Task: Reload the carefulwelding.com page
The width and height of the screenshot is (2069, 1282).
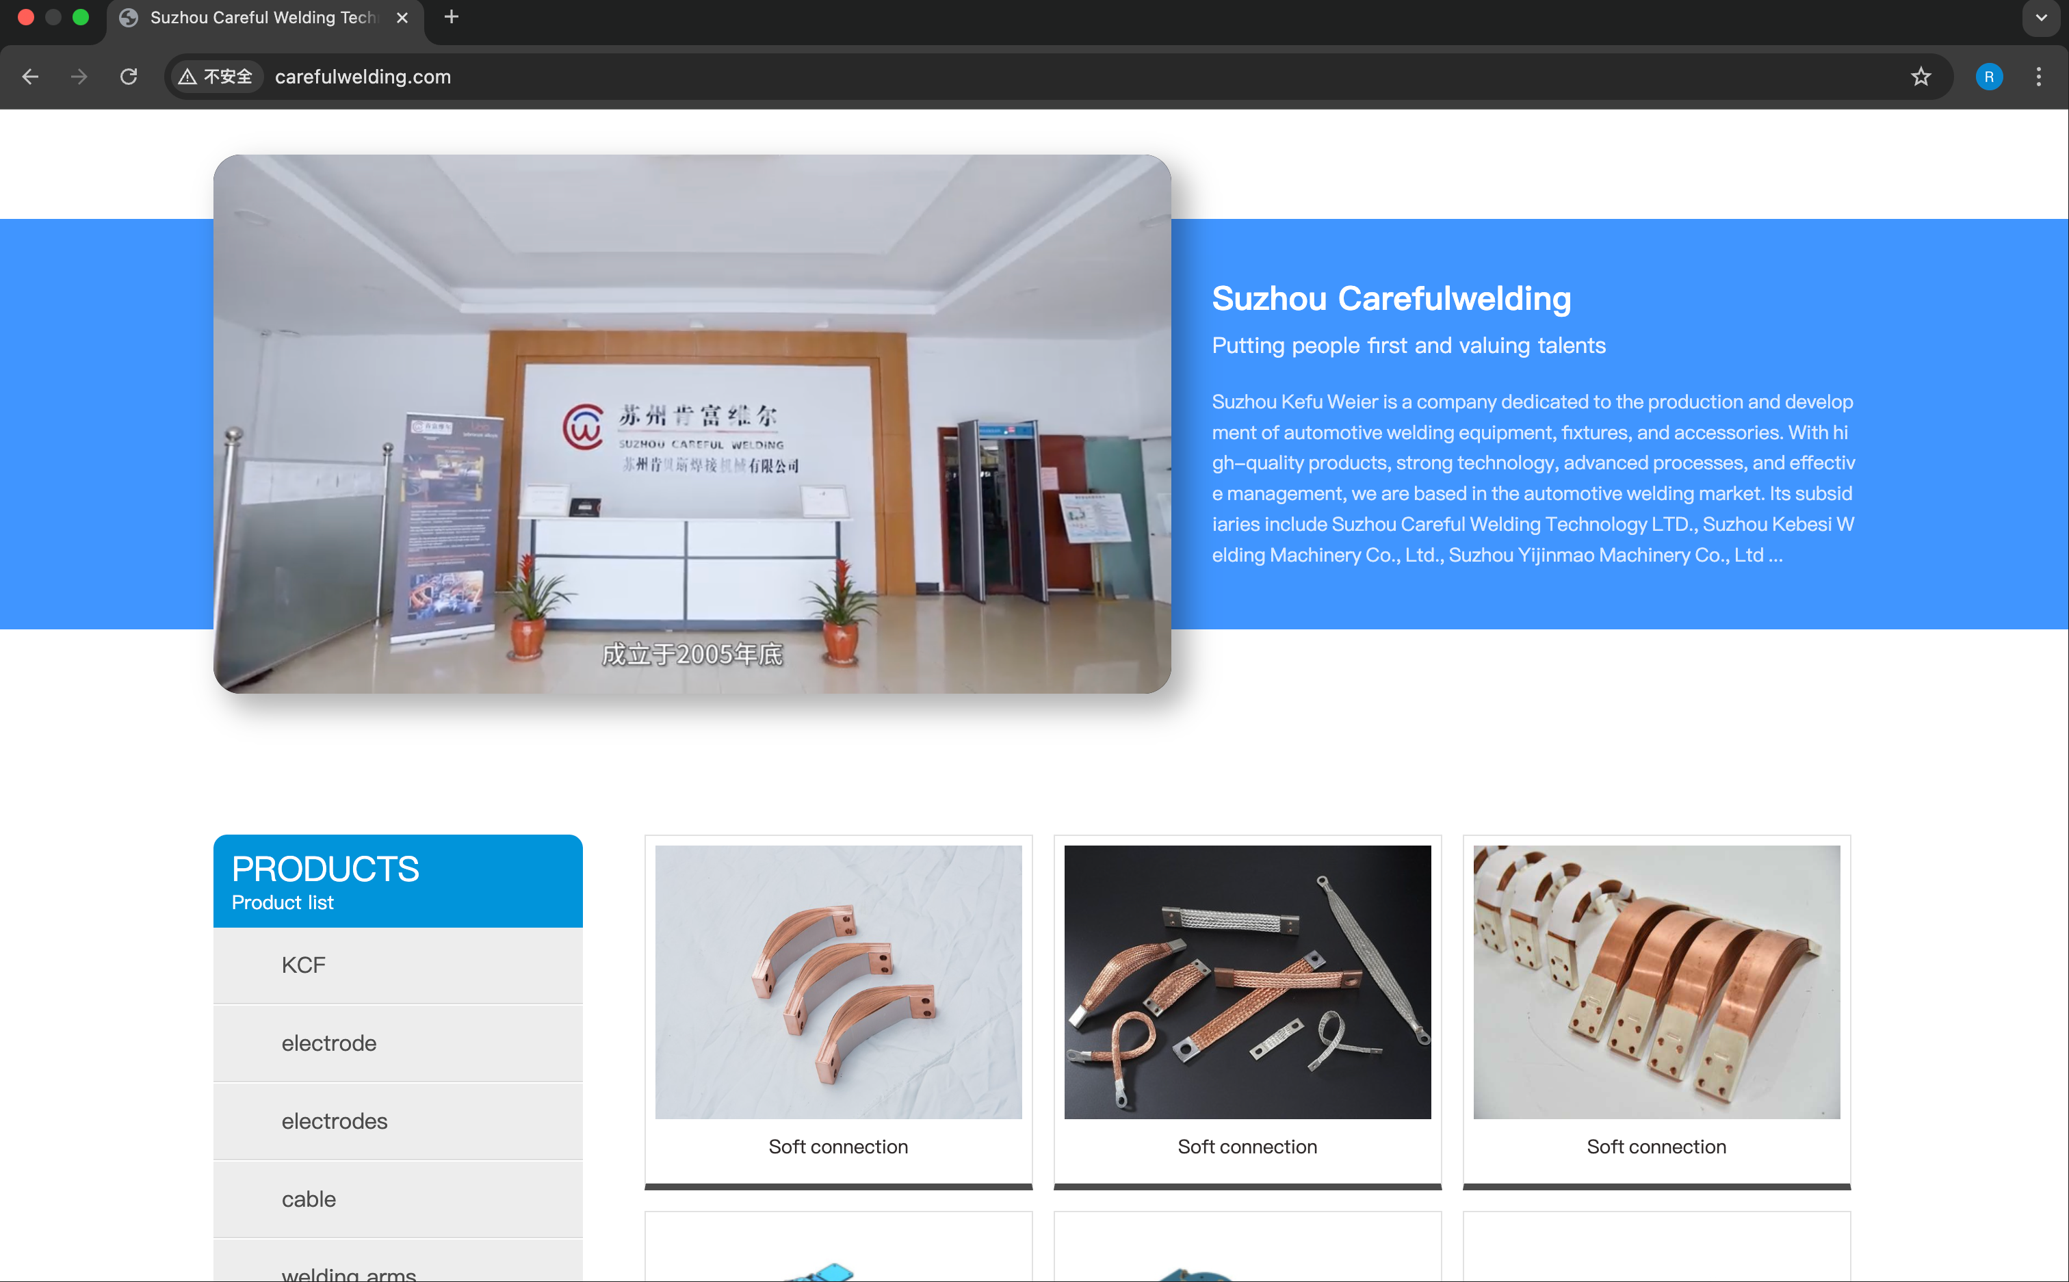Action: tap(129, 77)
